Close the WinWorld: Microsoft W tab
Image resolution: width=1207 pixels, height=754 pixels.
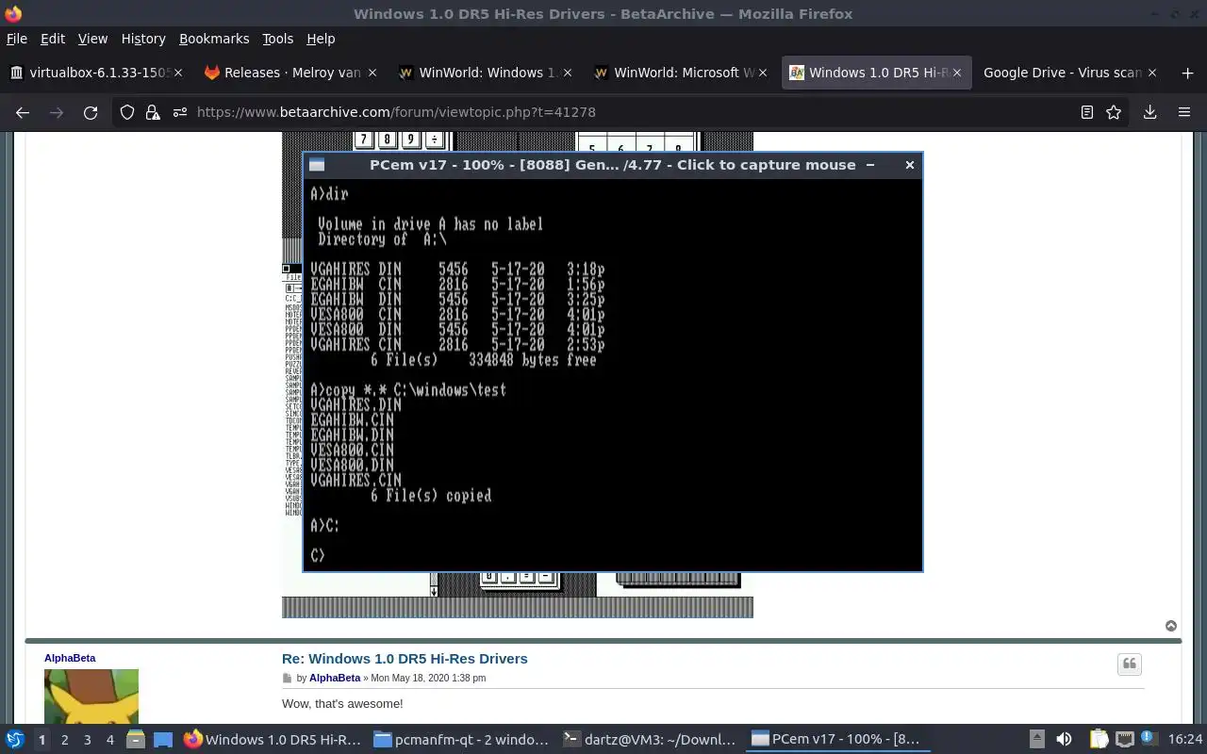tap(762, 73)
